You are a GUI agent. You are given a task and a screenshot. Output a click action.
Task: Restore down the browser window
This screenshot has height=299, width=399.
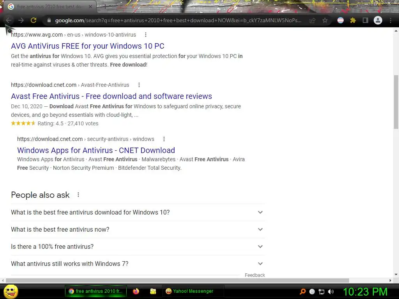[x=375, y=4]
